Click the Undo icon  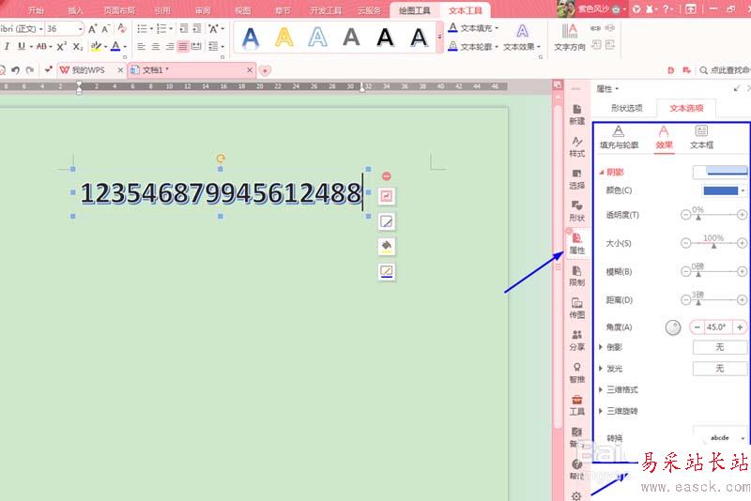click(15, 70)
